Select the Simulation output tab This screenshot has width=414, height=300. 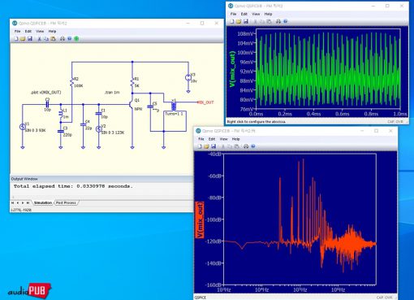(x=43, y=202)
